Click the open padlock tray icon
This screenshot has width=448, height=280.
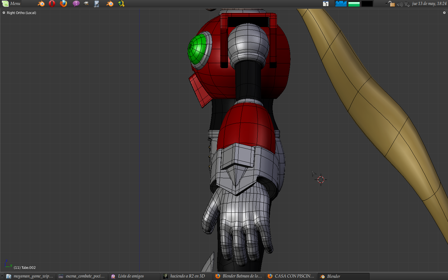[x=391, y=4]
